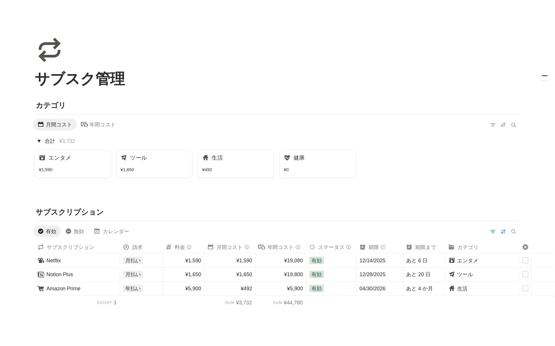Switch to the 年間コスト view tab
Image resolution: width=555 pixels, height=346 pixels.
(x=98, y=125)
